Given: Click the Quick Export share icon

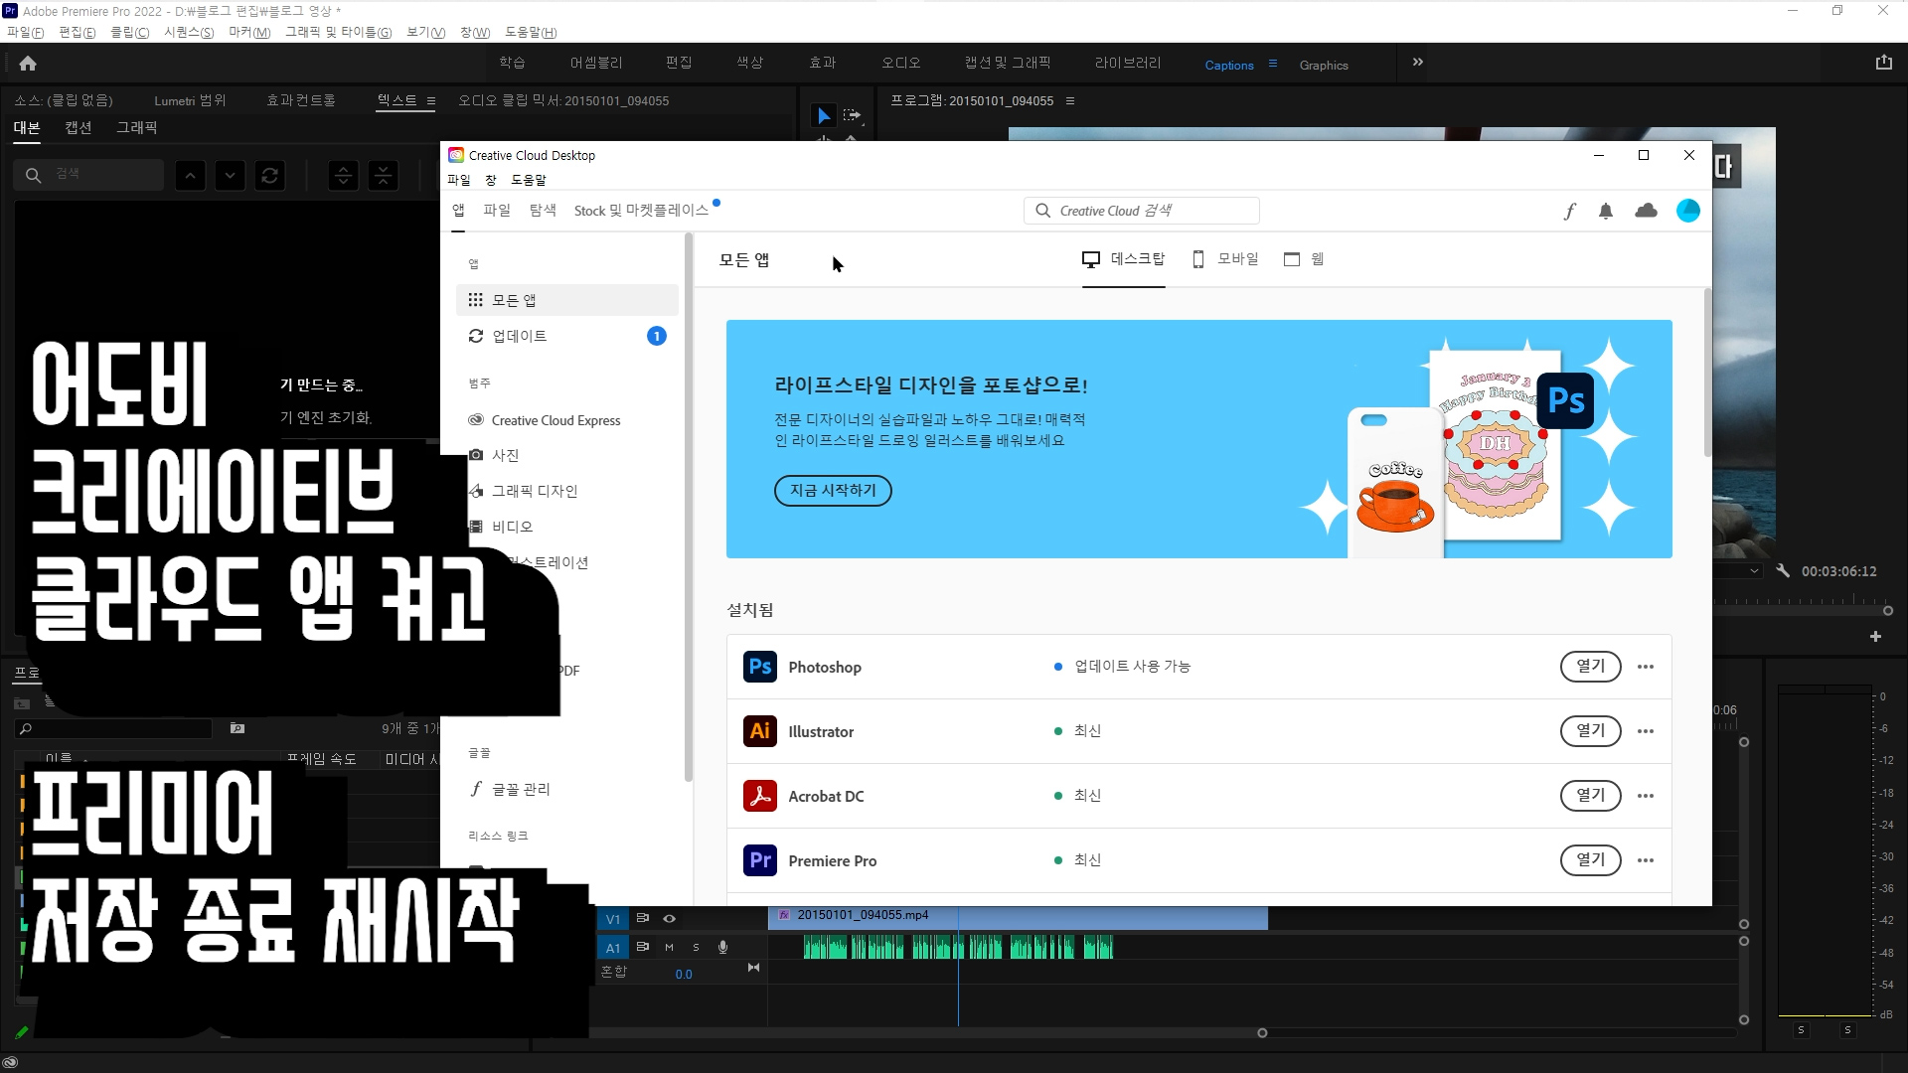Looking at the screenshot, I should (x=1883, y=63).
